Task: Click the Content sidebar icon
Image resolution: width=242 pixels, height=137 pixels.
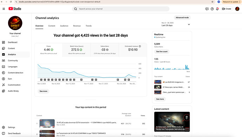Action: 4,48
